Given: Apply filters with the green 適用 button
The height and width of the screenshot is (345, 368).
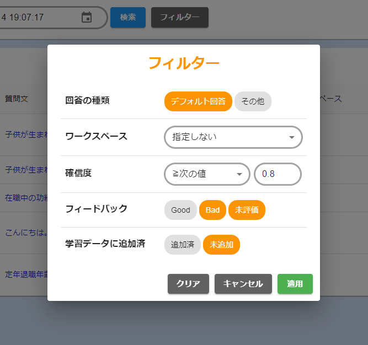Looking at the screenshot, I should 295,284.
